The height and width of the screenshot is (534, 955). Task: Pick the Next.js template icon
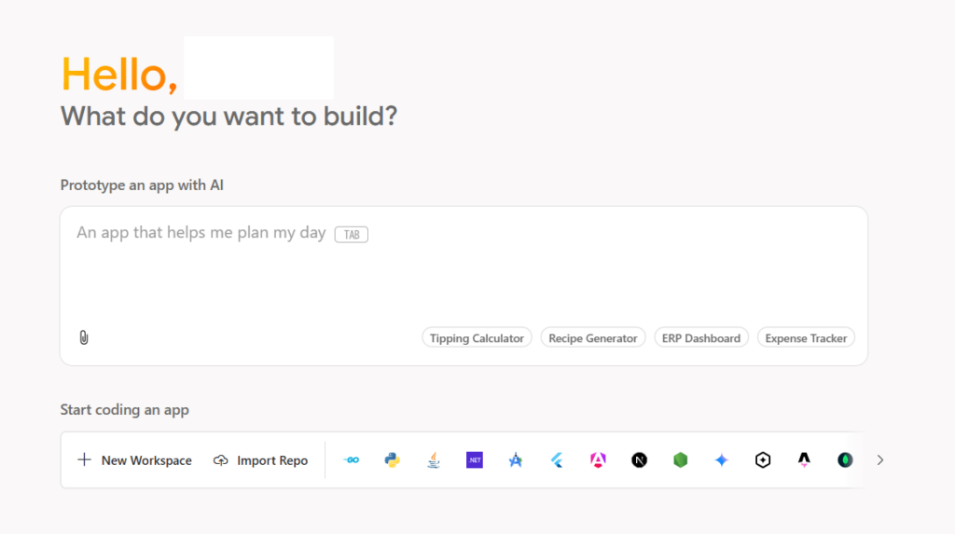(x=639, y=460)
